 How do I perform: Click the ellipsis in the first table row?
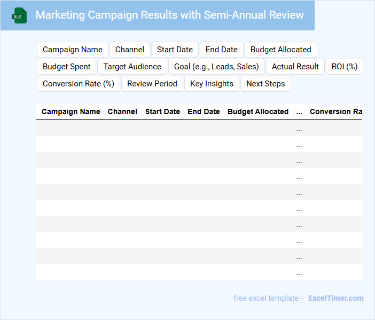click(x=299, y=128)
